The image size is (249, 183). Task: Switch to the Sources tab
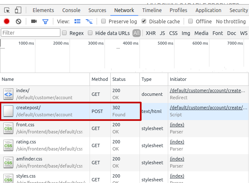97,10
